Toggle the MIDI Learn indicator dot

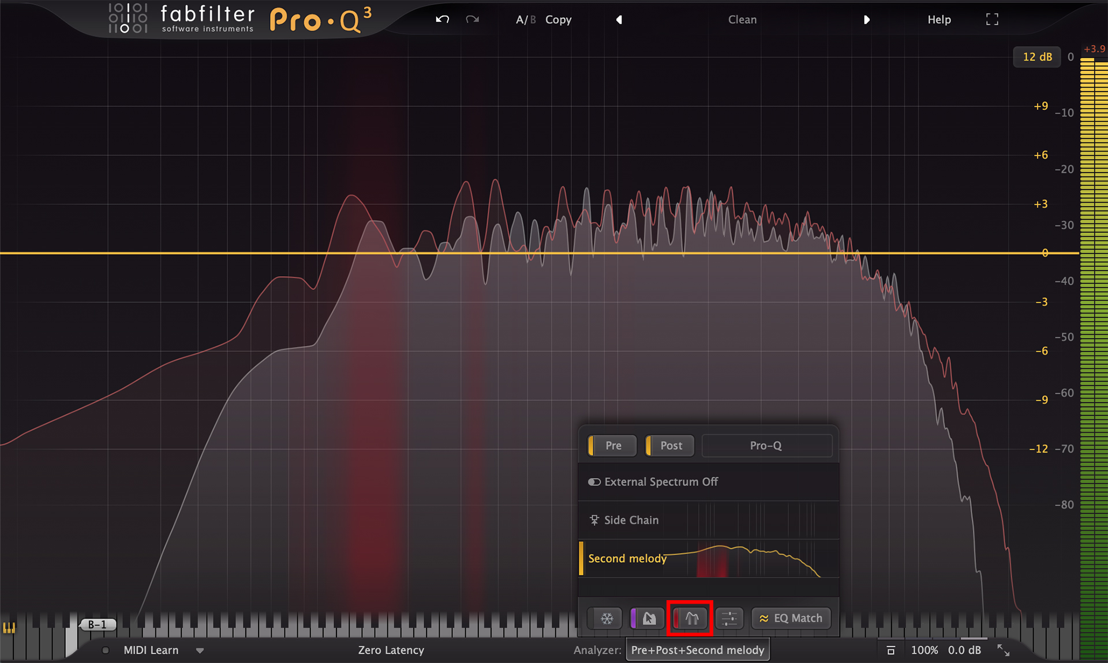click(x=106, y=650)
